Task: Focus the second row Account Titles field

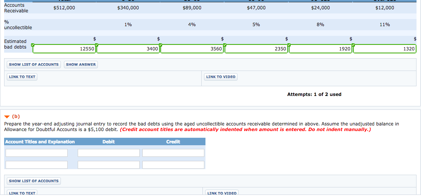Action: point(37,165)
